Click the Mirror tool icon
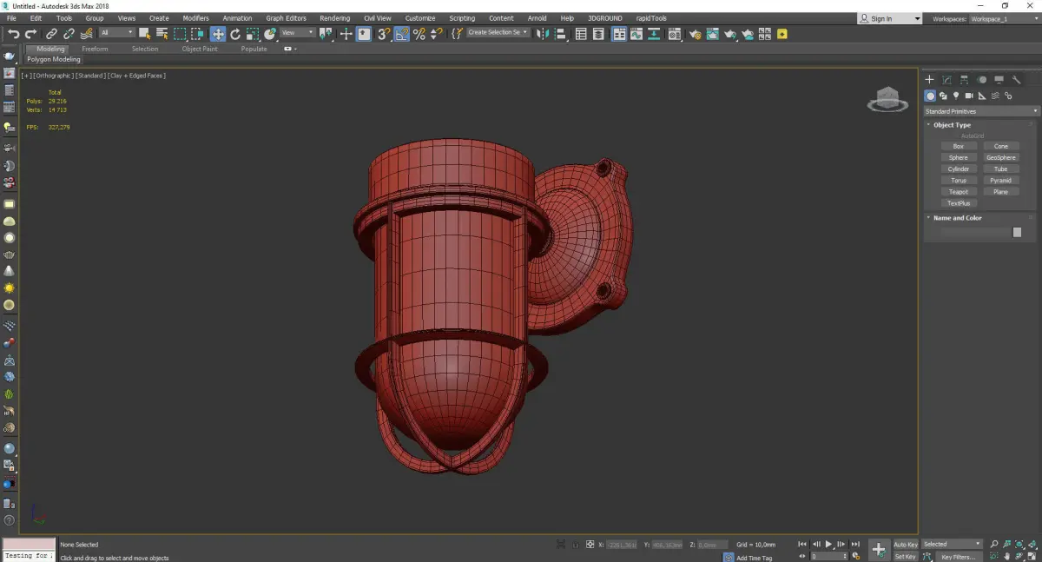 click(x=543, y=34)
